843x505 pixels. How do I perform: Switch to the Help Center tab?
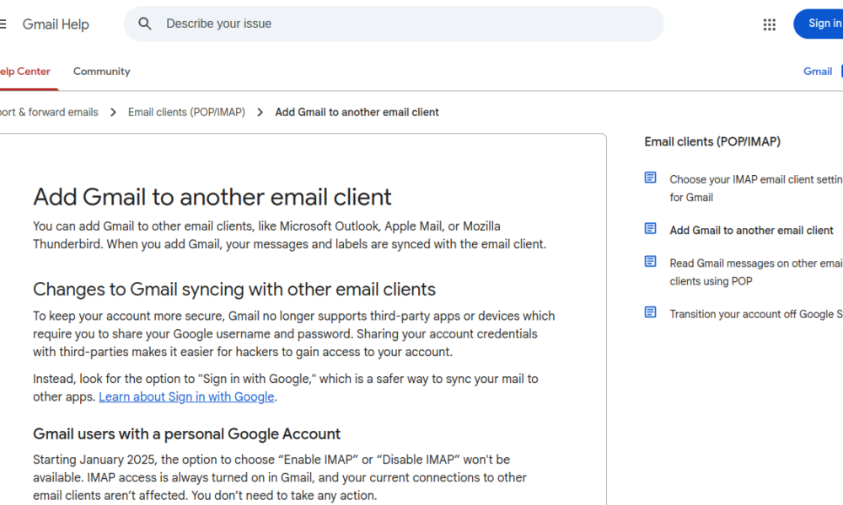(x=24, y=72)
